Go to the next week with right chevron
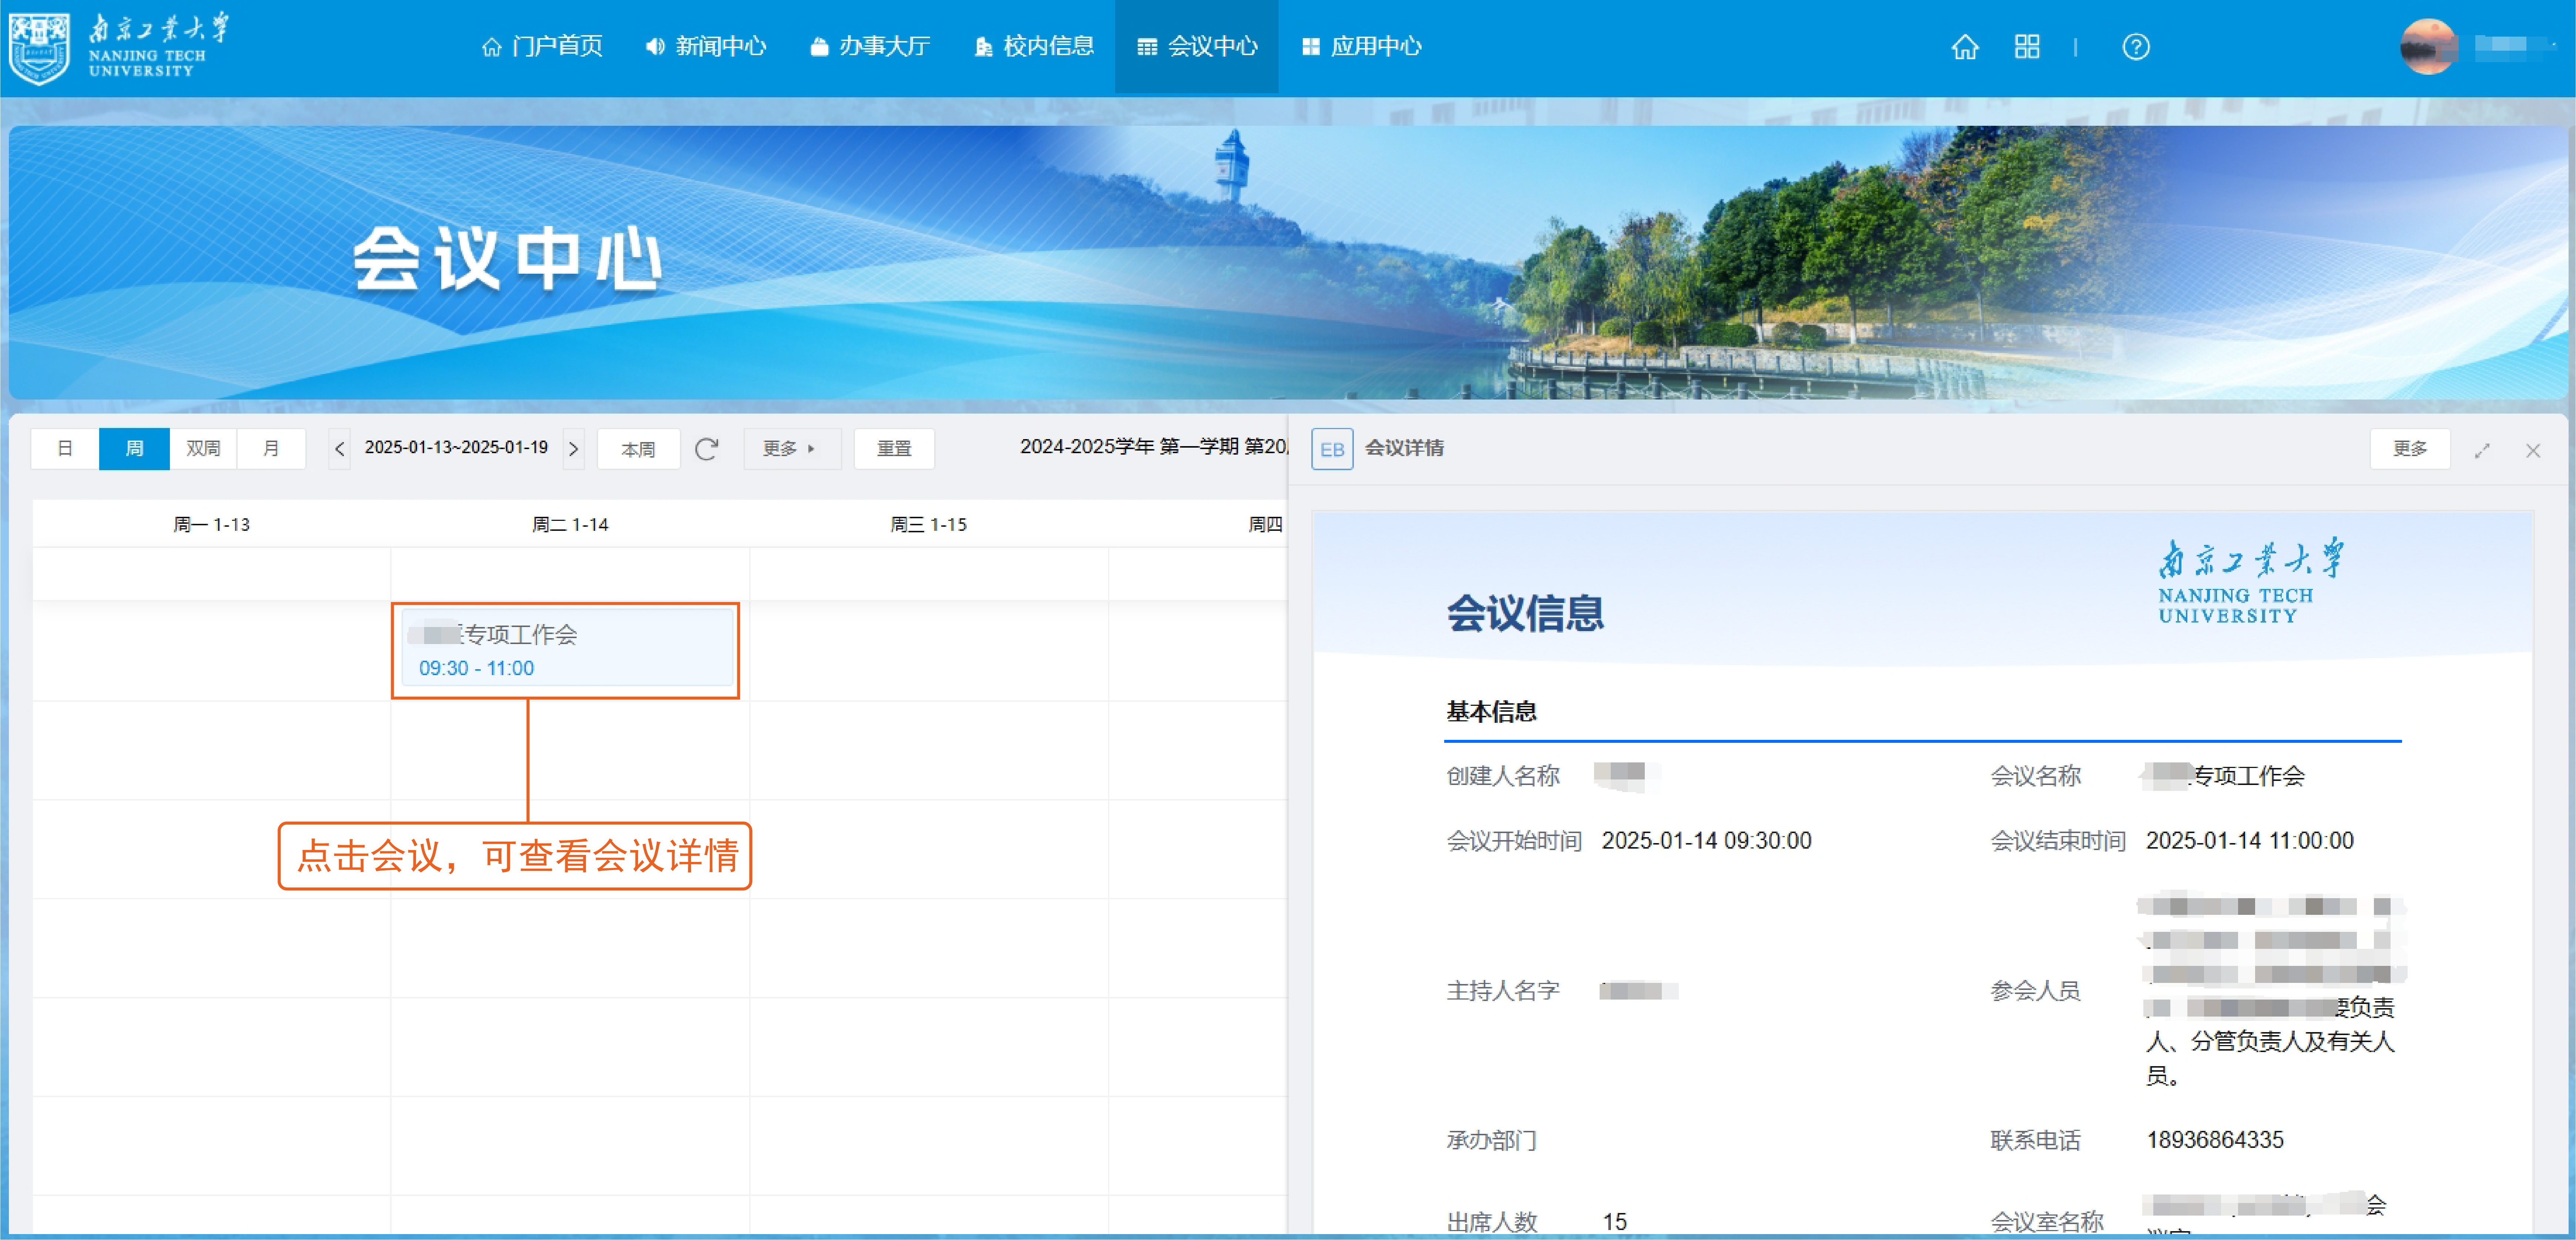This screenshot has height=1240, width=2576. pos(573,449)
